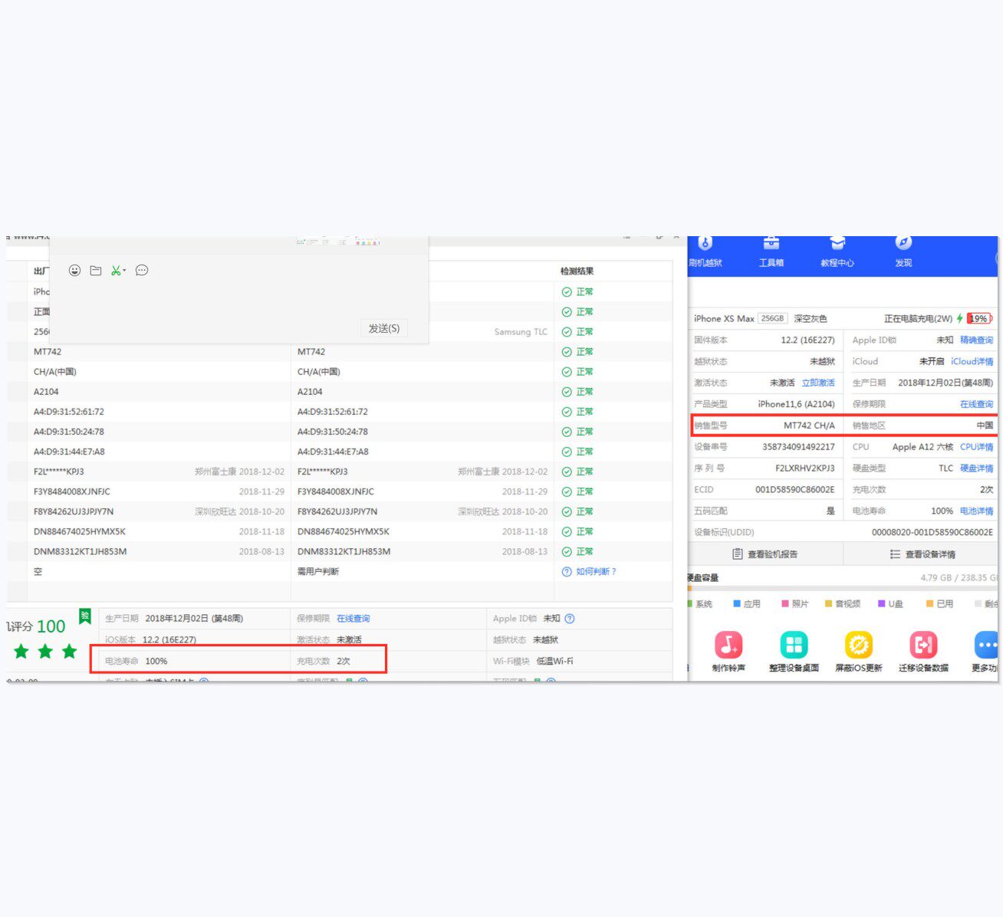Click the 应用 blue legend swatch
Screen dimensions: 1003x917
point(737,604)
